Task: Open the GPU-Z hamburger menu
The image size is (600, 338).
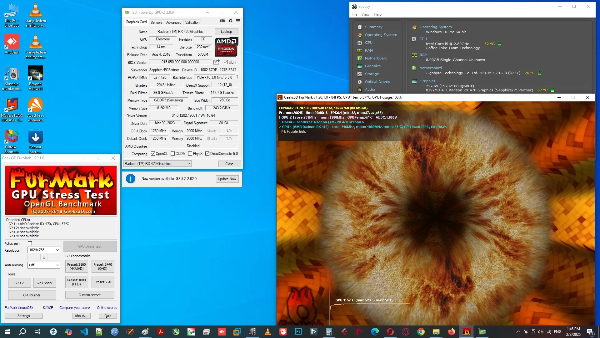Action: [238, 21]
